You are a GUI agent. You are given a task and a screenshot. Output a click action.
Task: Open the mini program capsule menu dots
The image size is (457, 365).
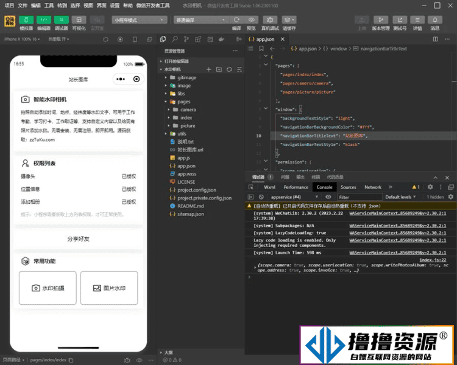pos(121,79)
